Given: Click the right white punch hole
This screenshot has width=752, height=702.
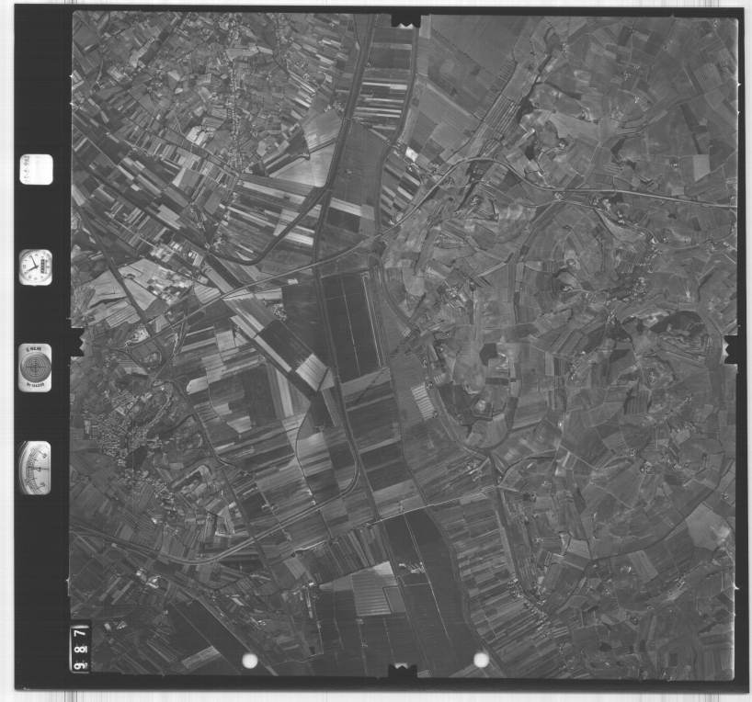Looking at the screenshot, I should (481, 659).
